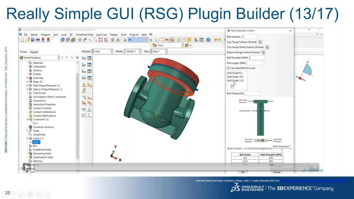
Task: Open the Load Case menu
Action: click(101, 35)
